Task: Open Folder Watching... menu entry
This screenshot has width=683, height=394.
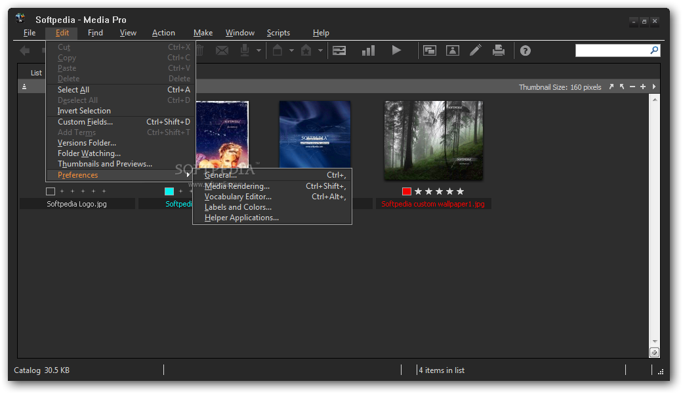Action: 121,153
